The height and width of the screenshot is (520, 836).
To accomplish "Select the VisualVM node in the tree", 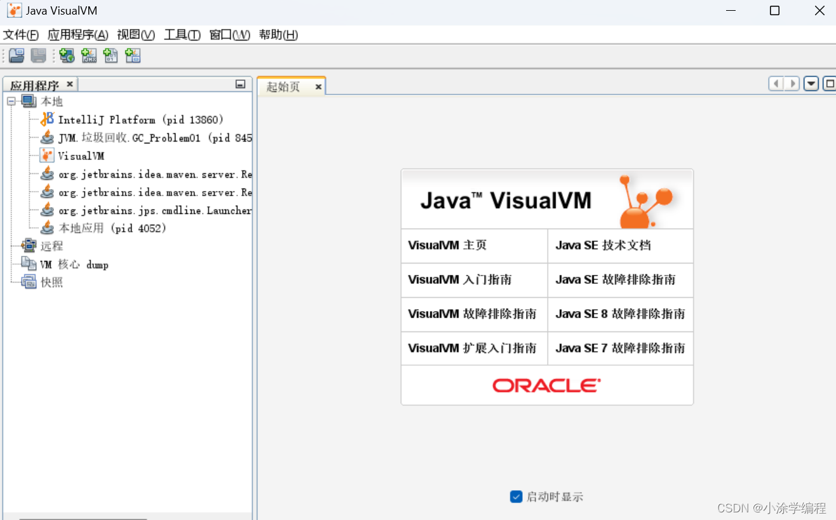I will pos(81,156).
